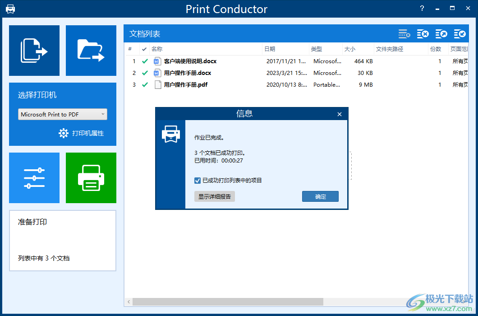Click the printer properties gear icon
The width and height of the screenshot is (478, 316).
(x=64, y=133)
